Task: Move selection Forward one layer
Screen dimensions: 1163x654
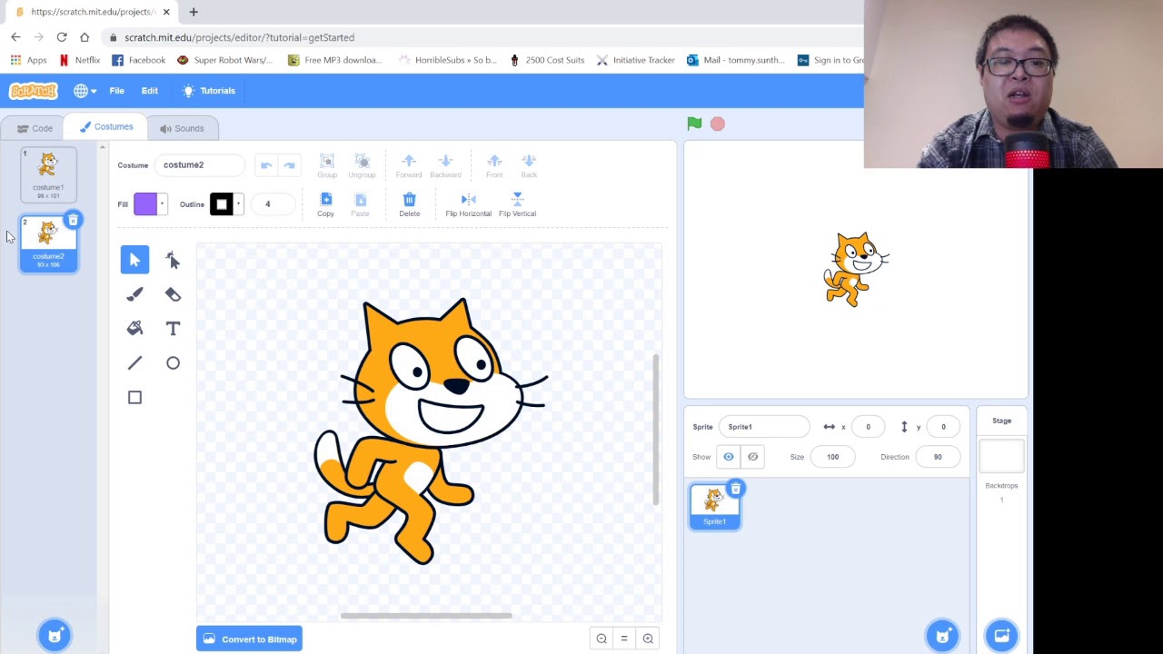Action: click(x=409, y=165)
